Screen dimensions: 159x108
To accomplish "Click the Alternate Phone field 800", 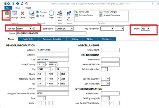I will 41,79.
